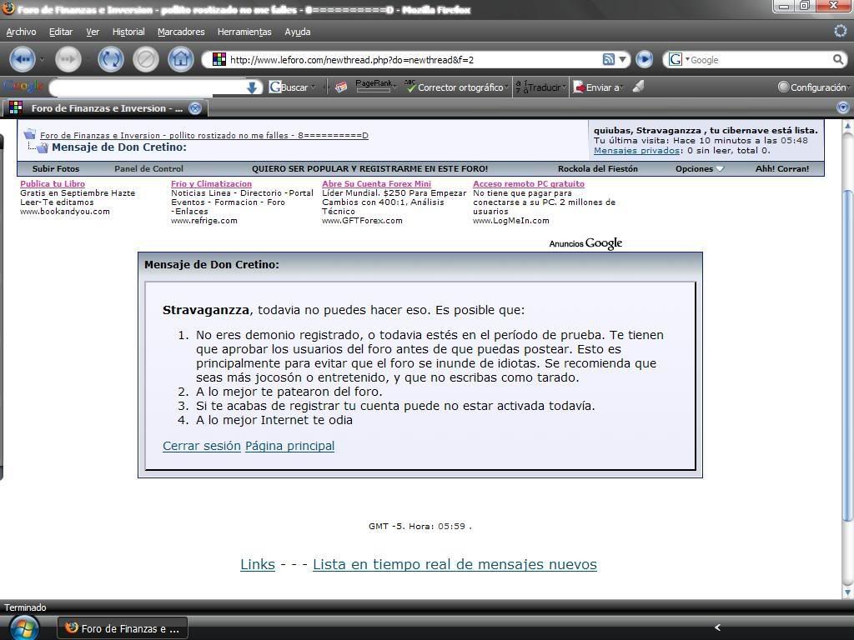The width and height of the screenshot is (854, 640).
Task: Select the Foro de Finanzas e Inversion tab
Action: click(x=104, y=108)
